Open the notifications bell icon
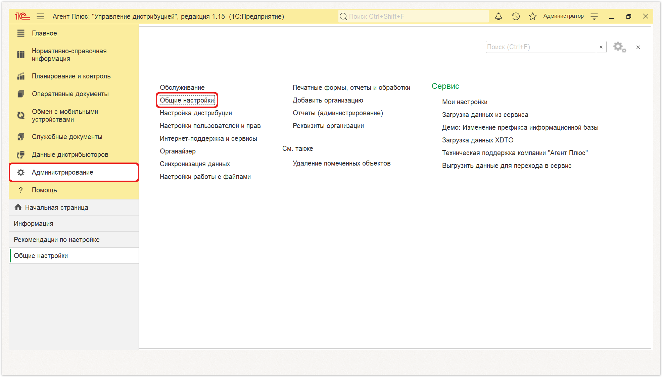This screenshot has width=662, height=377. click(x=499, y=16)
